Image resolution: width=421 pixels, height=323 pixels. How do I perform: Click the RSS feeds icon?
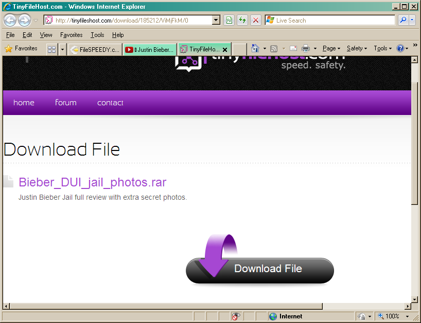click(274, 48)
